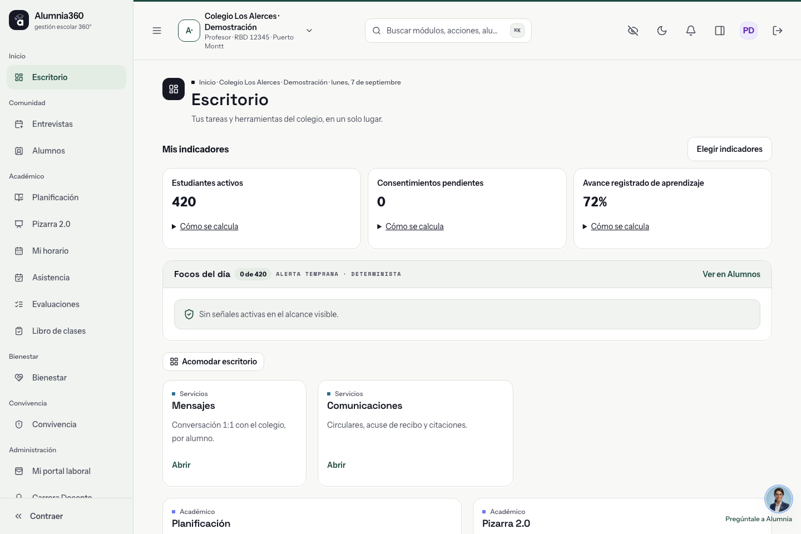Go to Entrevistas in the sidebar
This screenshot has height=534, width=801.
[x=67, y=124]
